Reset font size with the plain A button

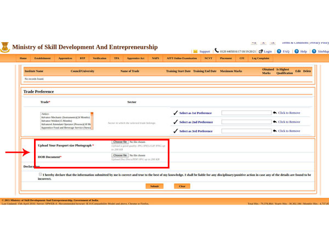coord(263,43)
